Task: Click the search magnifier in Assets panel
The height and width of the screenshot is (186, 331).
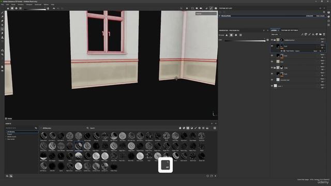Action: (x=87, y=128)
